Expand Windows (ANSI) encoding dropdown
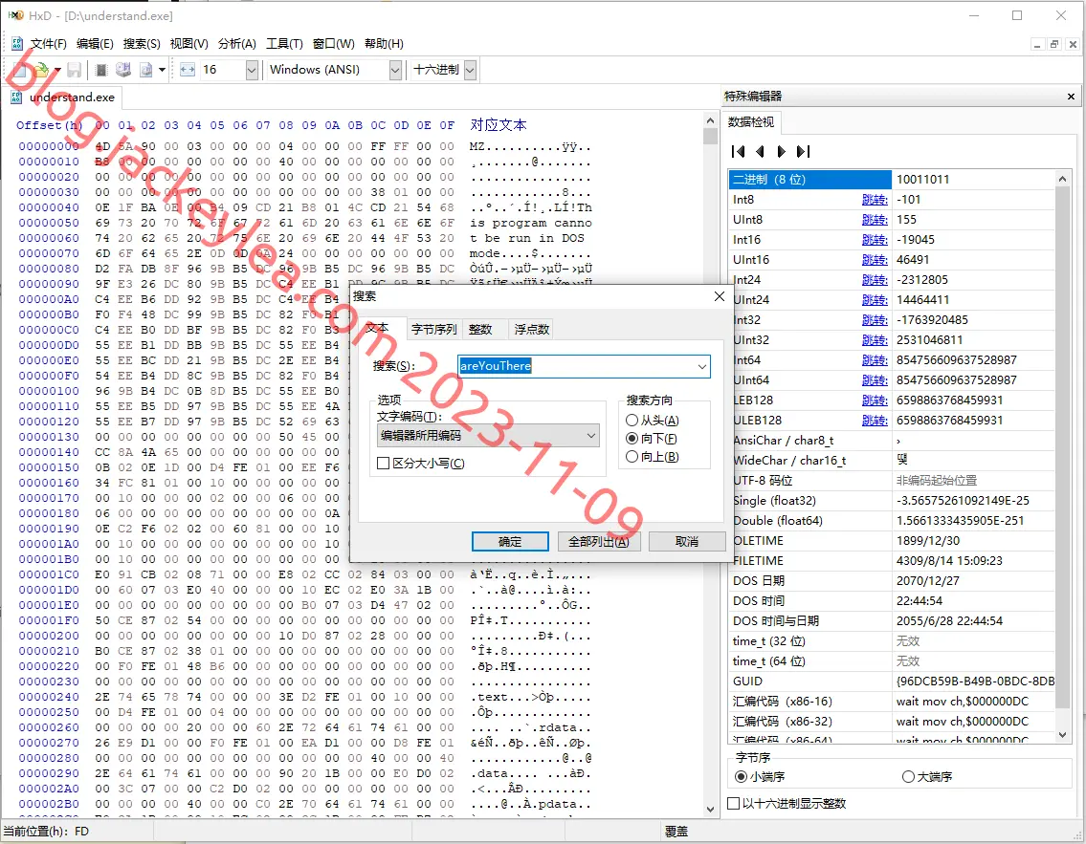The height and width of the screenshot is (844, 1086). click(x=395, y=70)
